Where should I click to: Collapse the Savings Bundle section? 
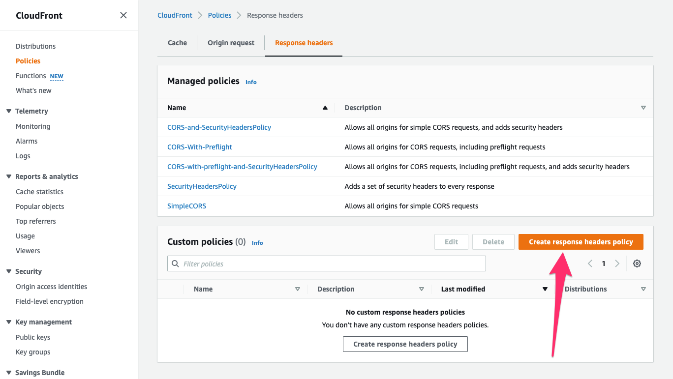click(8, 373)
